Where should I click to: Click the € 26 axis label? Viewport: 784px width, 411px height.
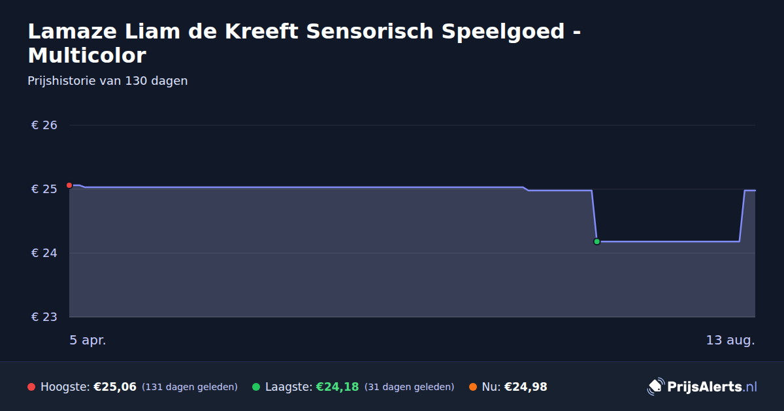pyautogui.click(x=44, y=125)
